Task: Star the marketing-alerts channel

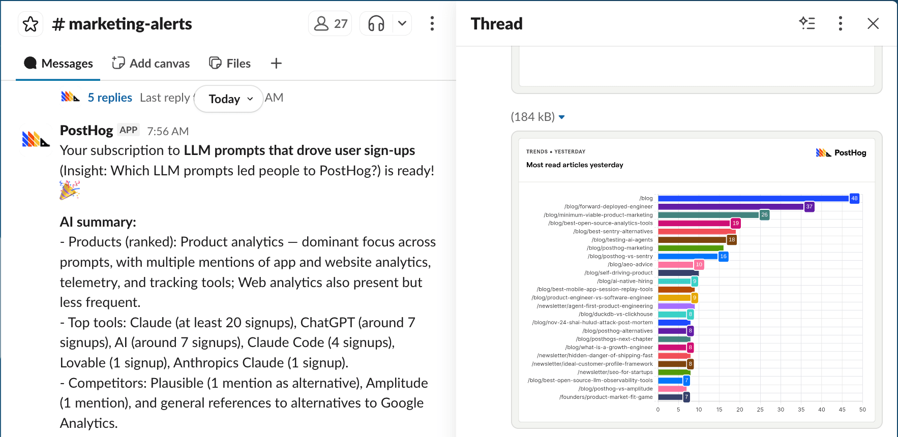Action: pyautogui.click(x=31, y=24)
